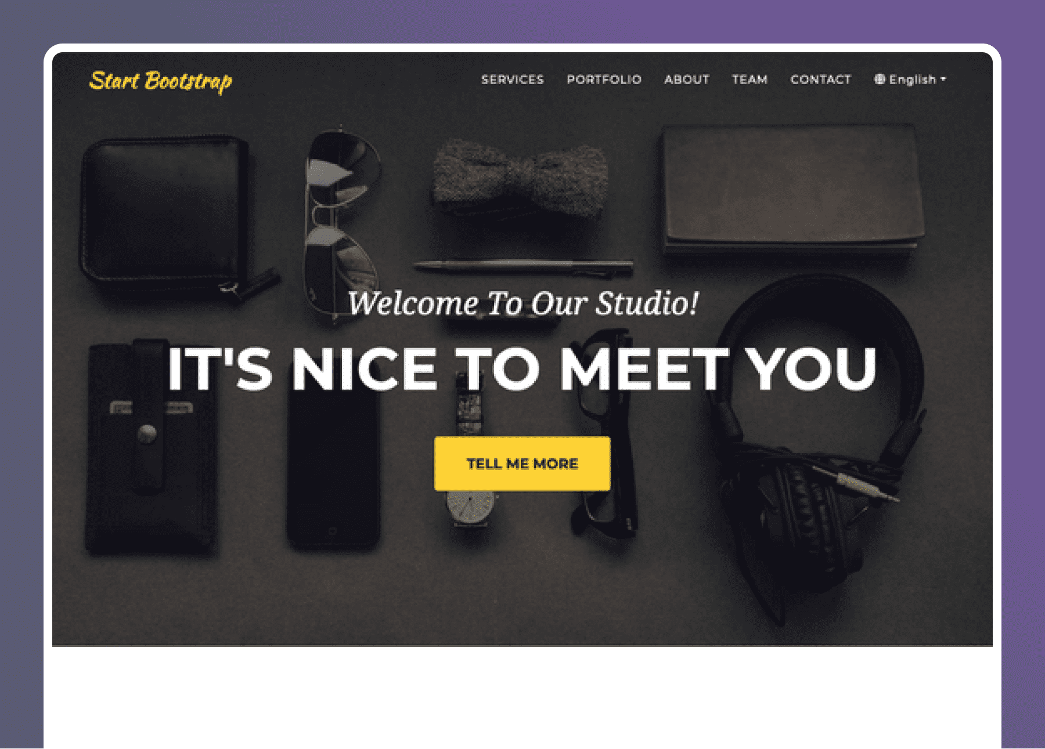Click the Start Bootstrap logo
This screenshot has width=1045, height=749.
161,81
